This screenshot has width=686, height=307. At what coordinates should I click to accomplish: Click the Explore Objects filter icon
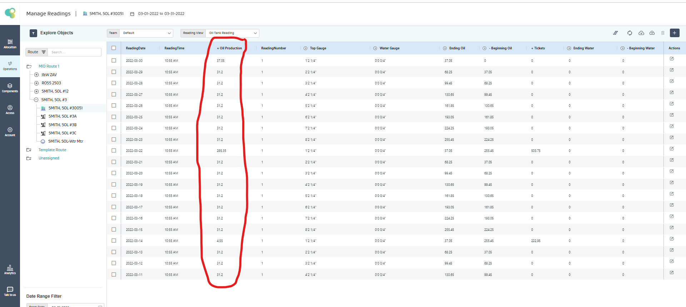pos(33,33)
